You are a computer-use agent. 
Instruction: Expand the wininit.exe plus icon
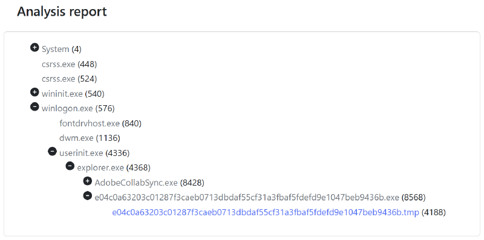click(x=34, y=92)
